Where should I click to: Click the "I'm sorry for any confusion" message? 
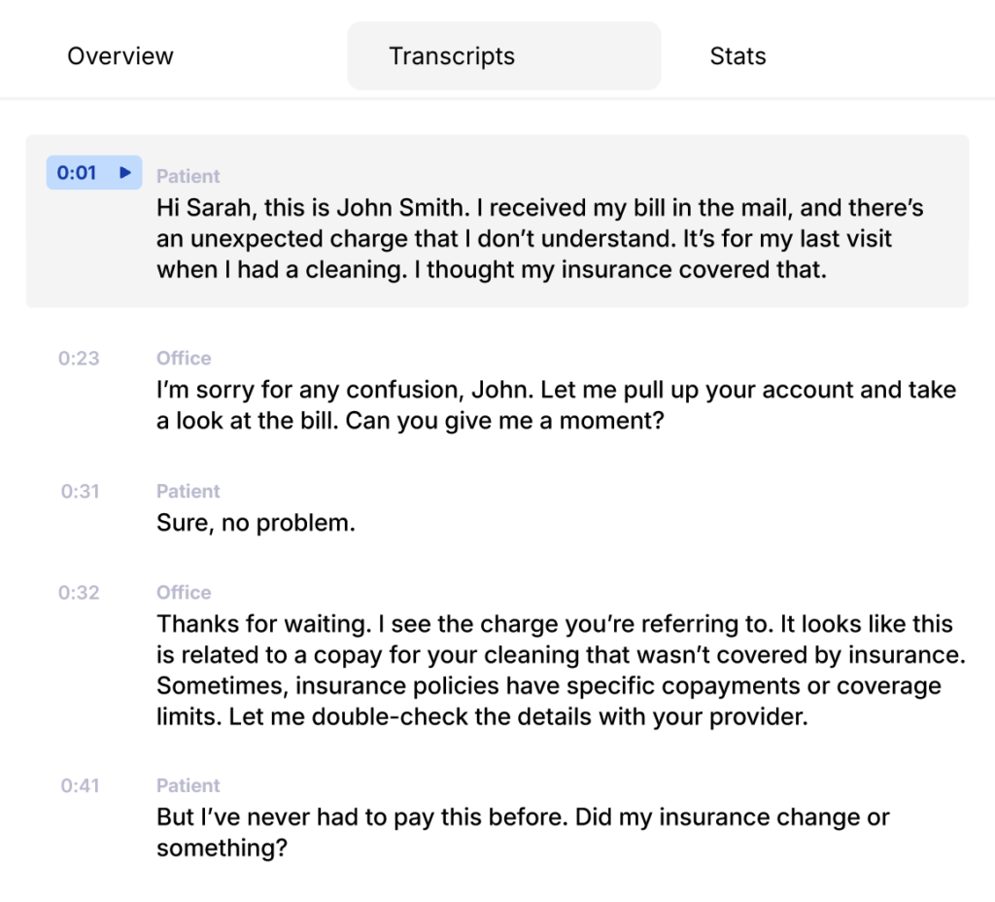click(x=556, y=406)
